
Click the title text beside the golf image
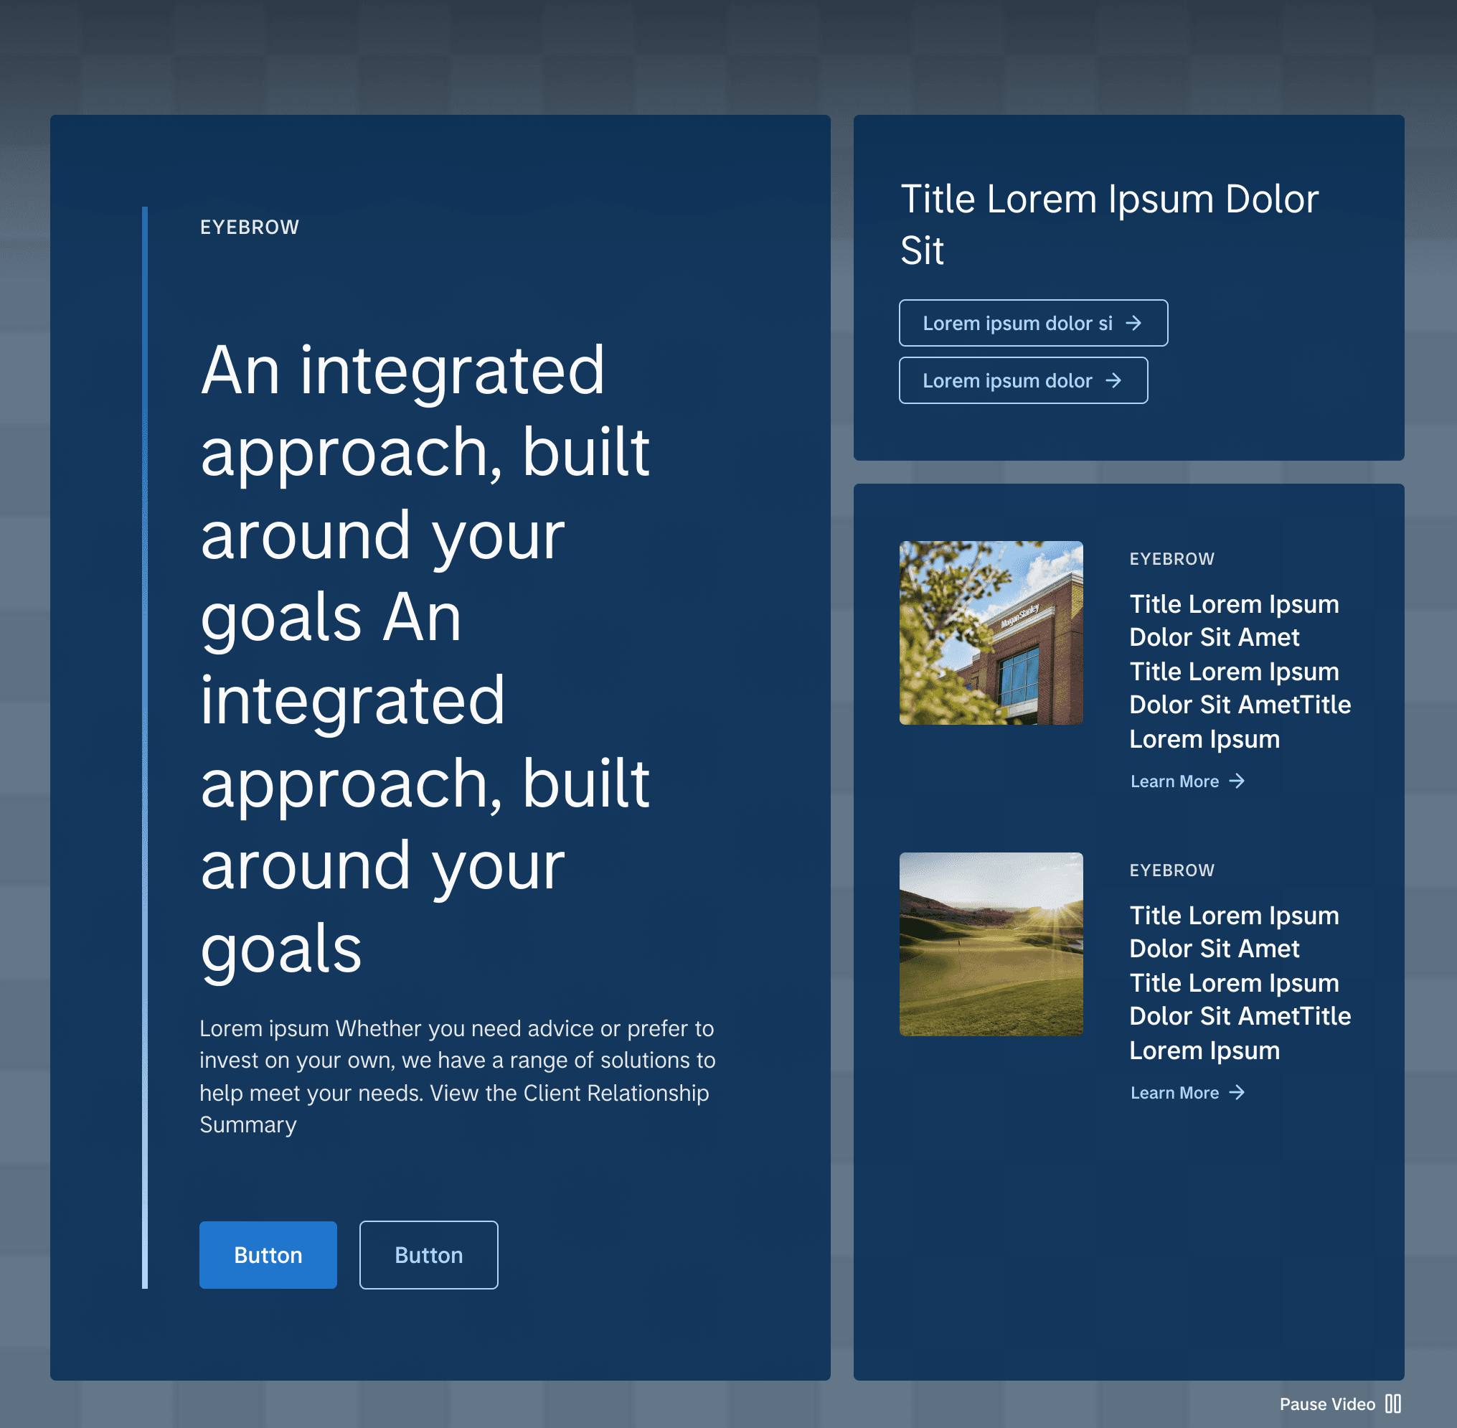[1240, 982]
